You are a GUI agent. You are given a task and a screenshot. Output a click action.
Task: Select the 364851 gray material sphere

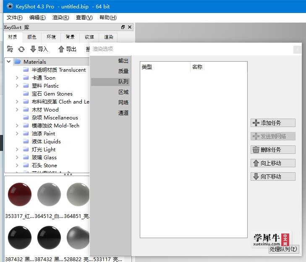click(x=78, y=195)
